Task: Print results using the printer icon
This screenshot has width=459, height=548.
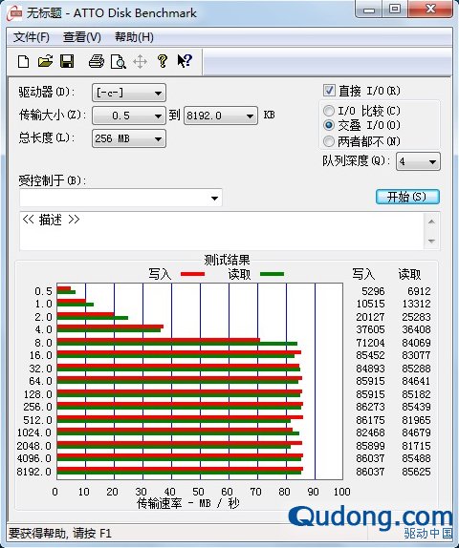Action: tap(97, 61)
